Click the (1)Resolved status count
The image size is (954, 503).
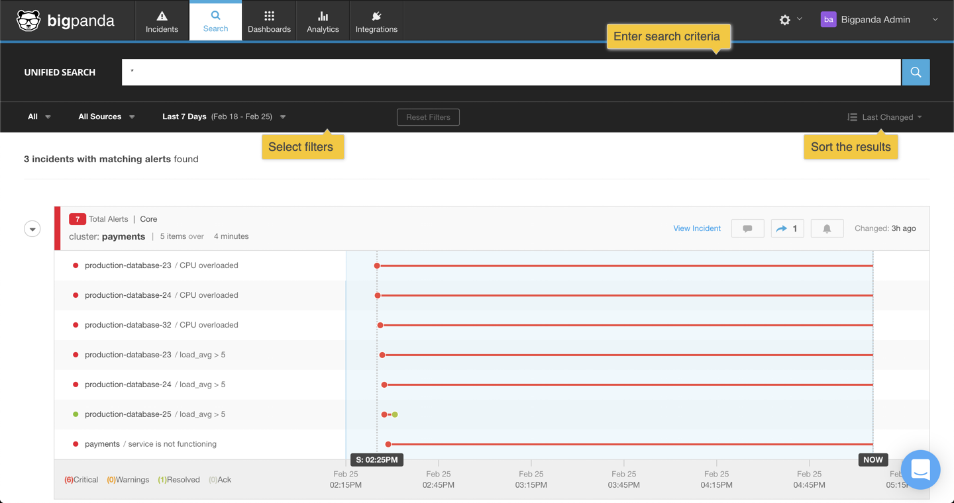pyautogui.click(x=179, y=480)
